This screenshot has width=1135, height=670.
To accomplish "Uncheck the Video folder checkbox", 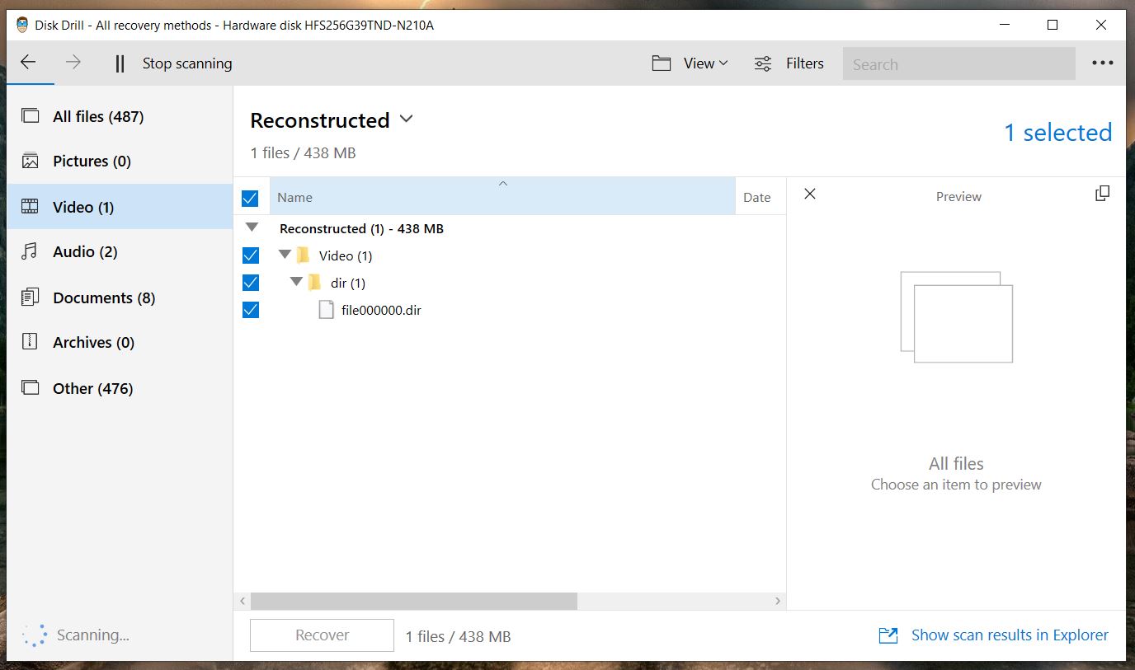I will click(250, 255).
